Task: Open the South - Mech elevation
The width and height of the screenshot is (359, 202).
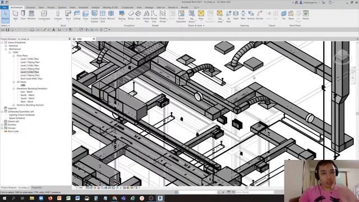Action: coord(27,98)
